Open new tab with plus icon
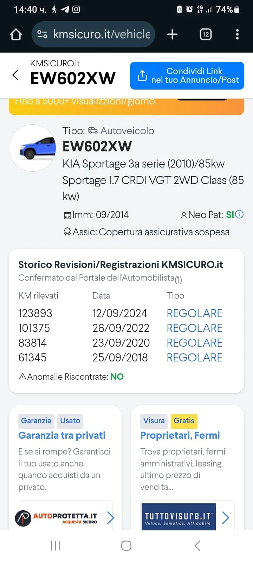Screen dimensions: 253x562 click(172, 34)
